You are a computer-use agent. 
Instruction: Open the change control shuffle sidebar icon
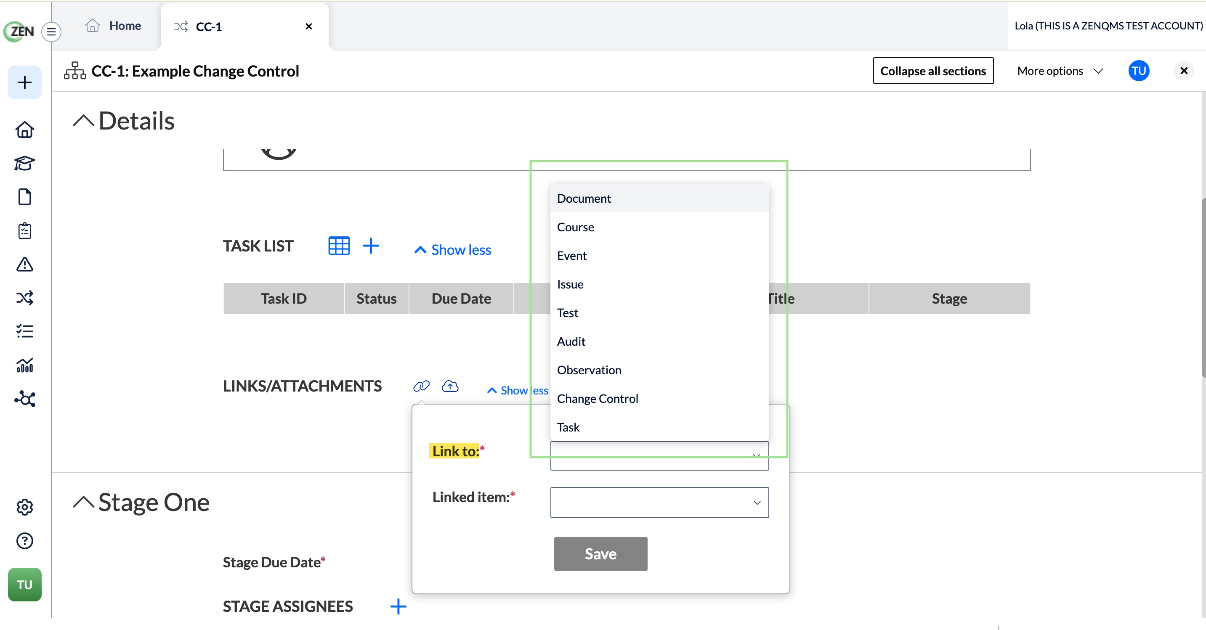24,298
